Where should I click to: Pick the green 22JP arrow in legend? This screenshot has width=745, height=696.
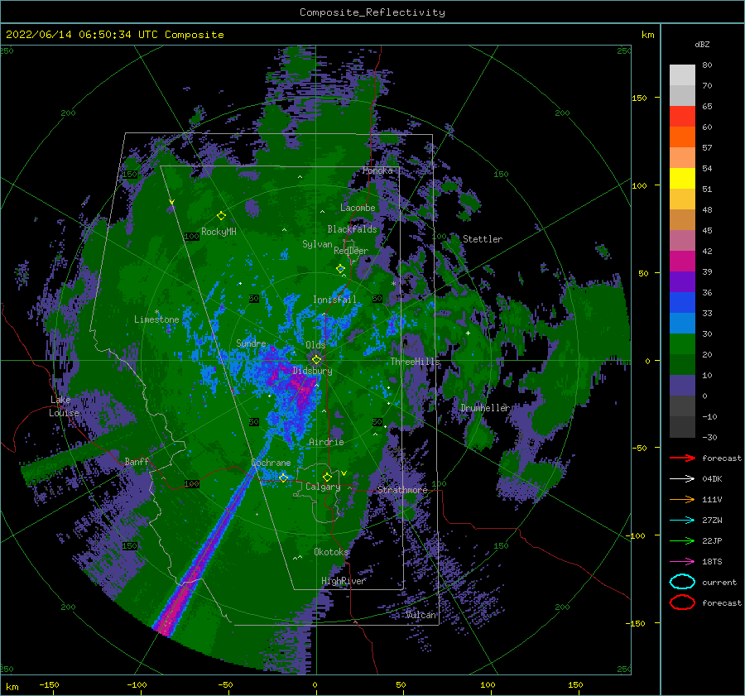tap(682, 540)
